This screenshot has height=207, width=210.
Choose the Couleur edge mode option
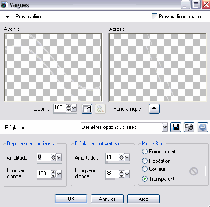coord(144,169)
